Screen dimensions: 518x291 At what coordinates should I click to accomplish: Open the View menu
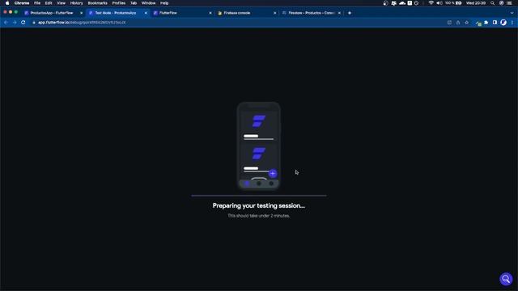(62, 3)
